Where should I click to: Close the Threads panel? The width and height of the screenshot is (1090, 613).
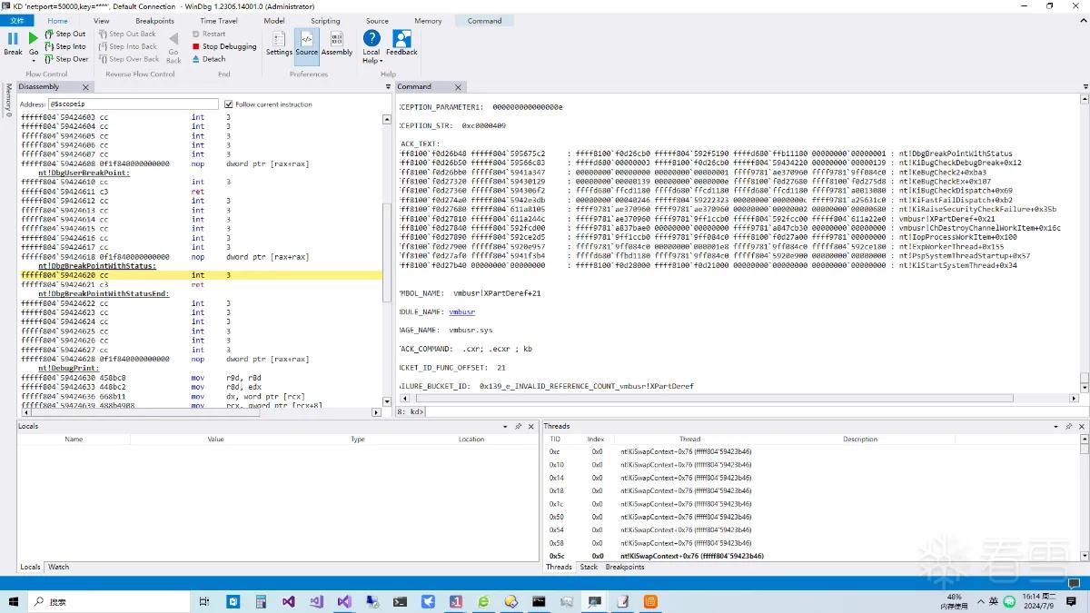1081,426
